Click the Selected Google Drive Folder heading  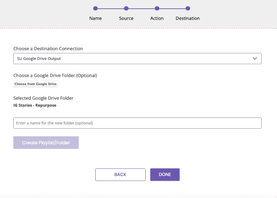coord(43,98)
